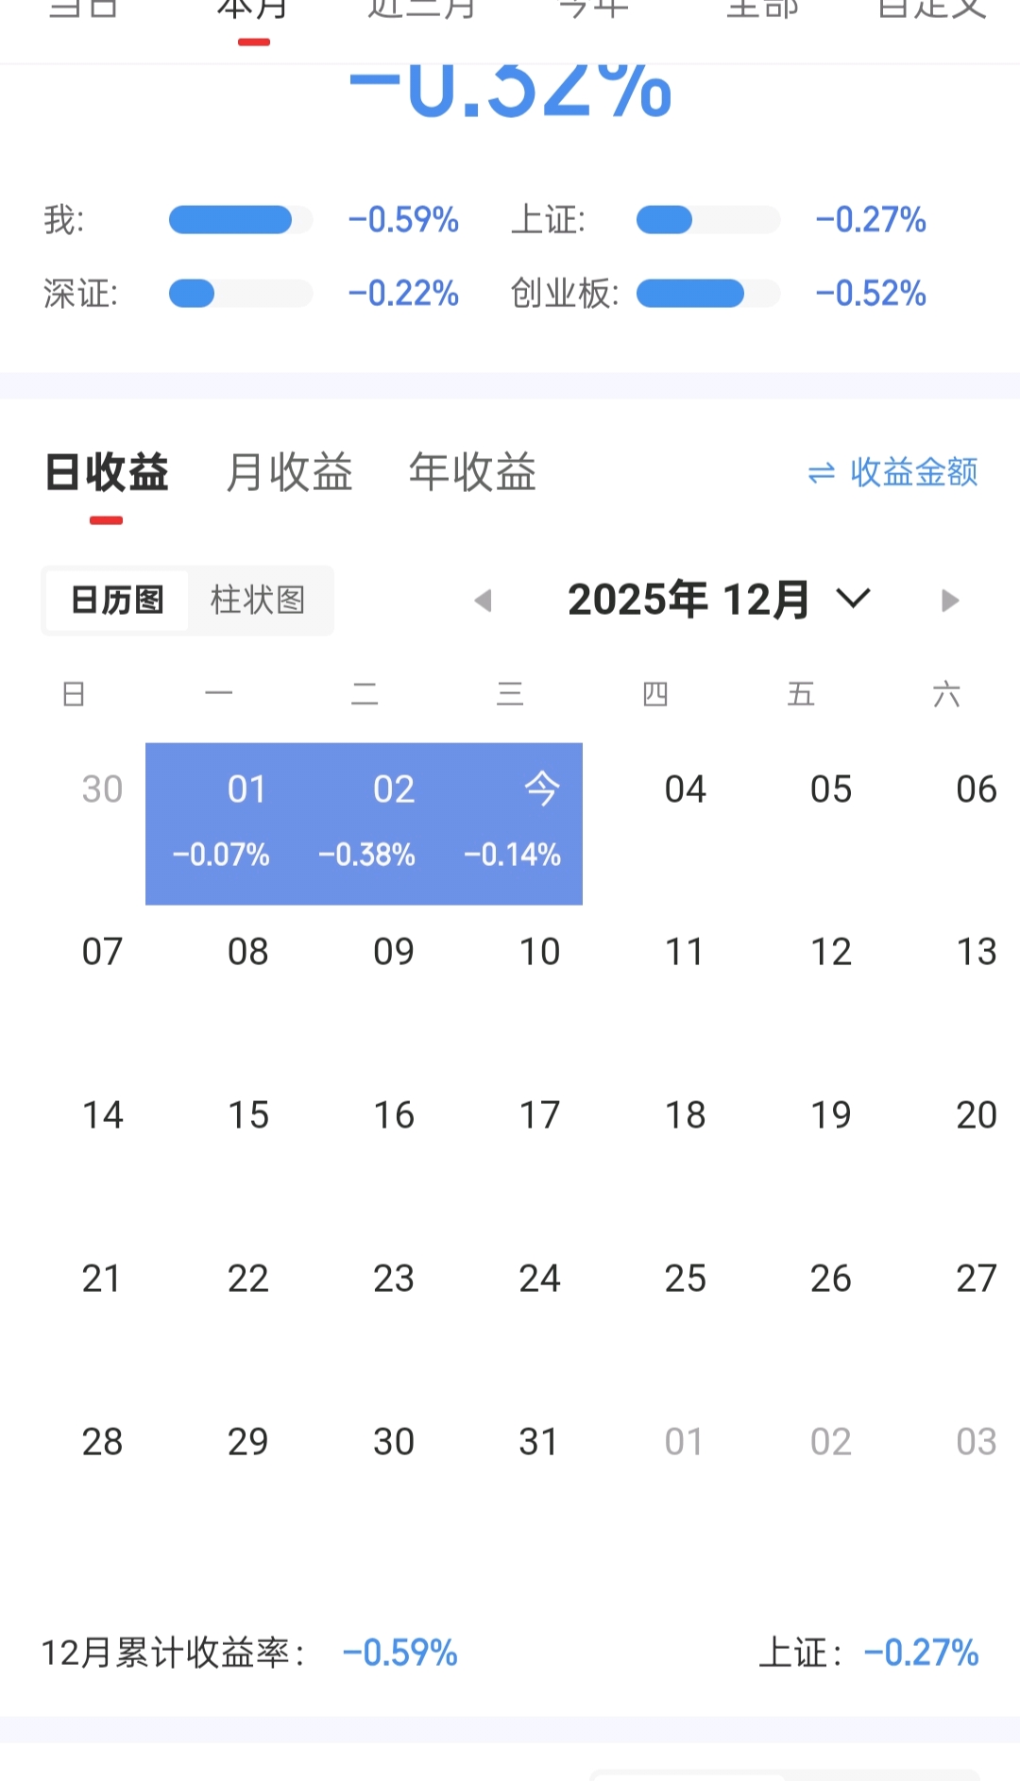
Task: Toggle display to 收益金额
Action: pos(912,472)
